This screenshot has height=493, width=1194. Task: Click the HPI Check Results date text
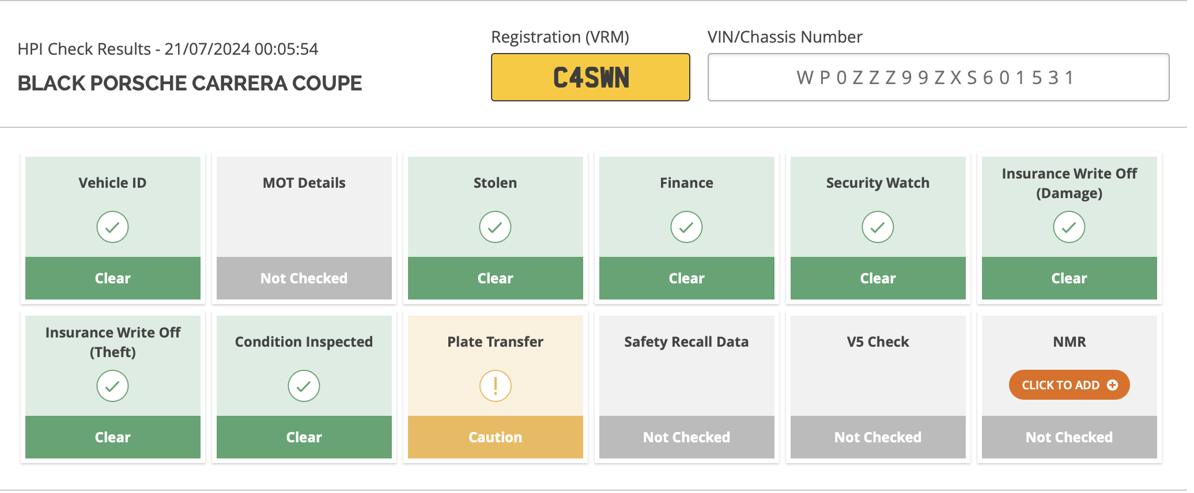pos(168,49)
